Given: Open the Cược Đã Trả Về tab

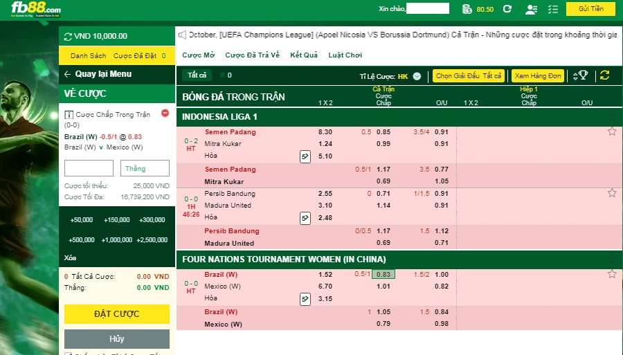Looking at the screenshot, I should tap(252, 55).
